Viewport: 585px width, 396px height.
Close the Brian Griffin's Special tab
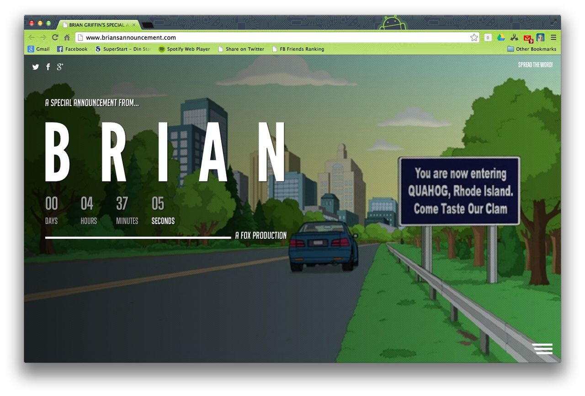[133, 25]
